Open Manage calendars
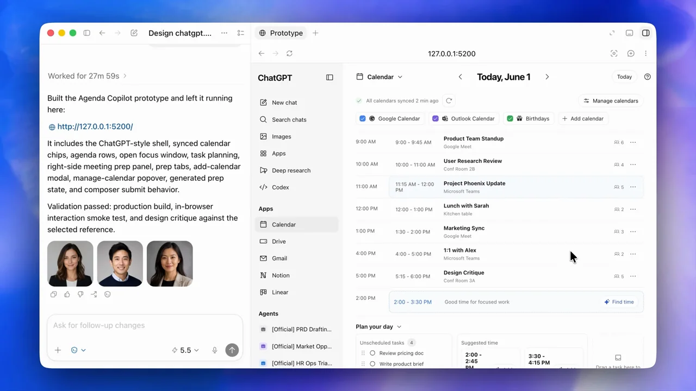Image resolution: width=696 pixels, height=391 pixels. pos(611,100)
